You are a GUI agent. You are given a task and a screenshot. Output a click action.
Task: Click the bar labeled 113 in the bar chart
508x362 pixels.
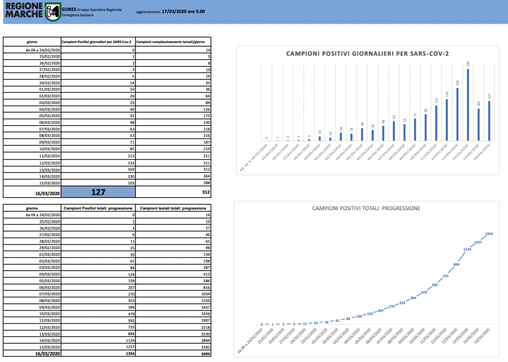(436, 123)
